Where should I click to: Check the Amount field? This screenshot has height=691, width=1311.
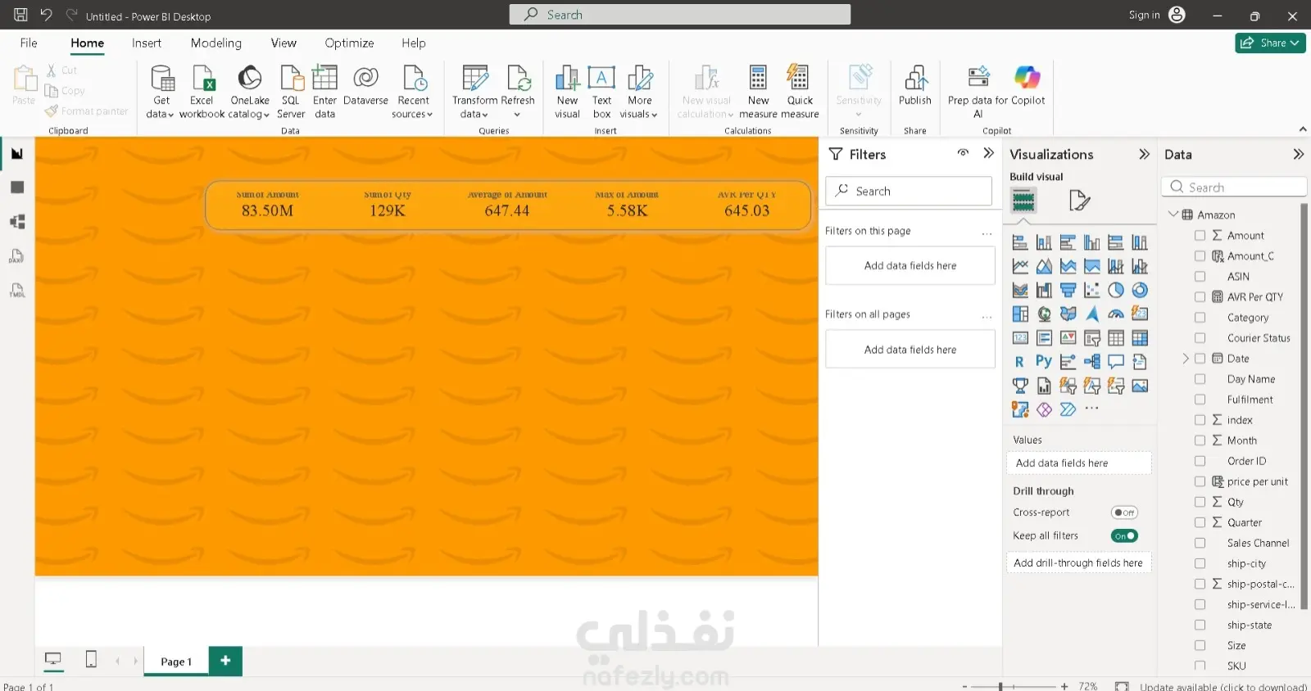click(x=1200, y=235)
